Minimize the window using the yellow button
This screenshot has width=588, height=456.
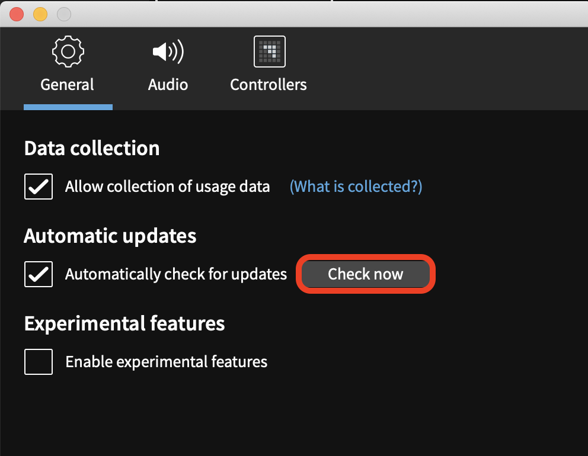tap(40, 14)
